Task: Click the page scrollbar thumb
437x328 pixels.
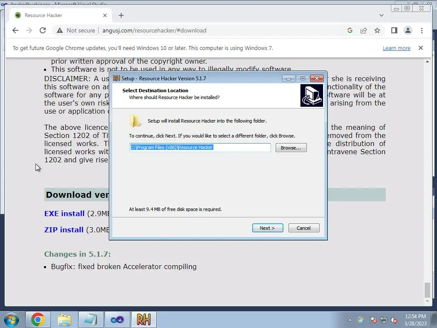Action: pyautogui.click(x=427, y=290)
